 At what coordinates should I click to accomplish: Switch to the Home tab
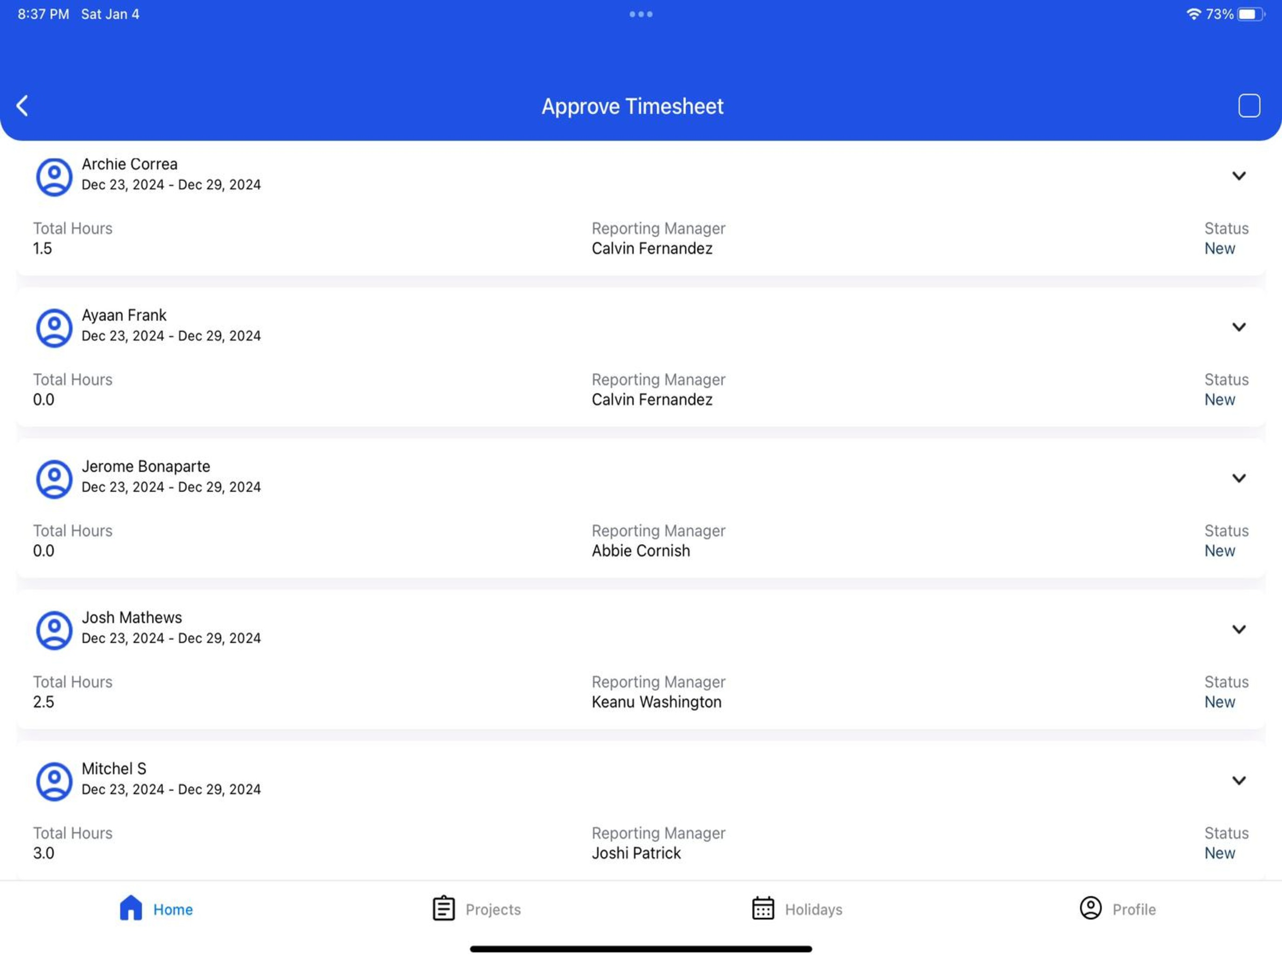pyautogui.click(x=156, y=908)
